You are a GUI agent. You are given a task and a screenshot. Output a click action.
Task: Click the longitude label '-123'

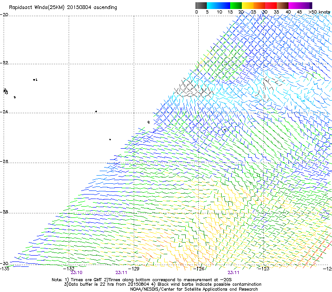(x=263, y=269)
